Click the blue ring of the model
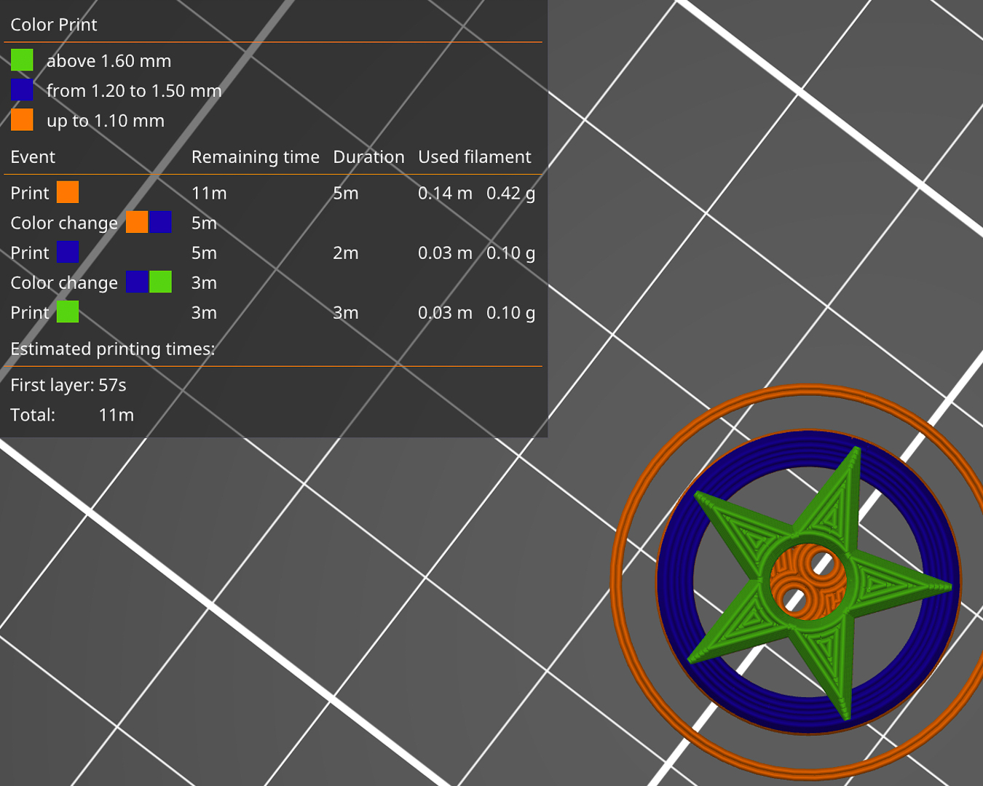The height and width of the screenshot is (786, 983). pyautogui.click(x=677, y=582)
